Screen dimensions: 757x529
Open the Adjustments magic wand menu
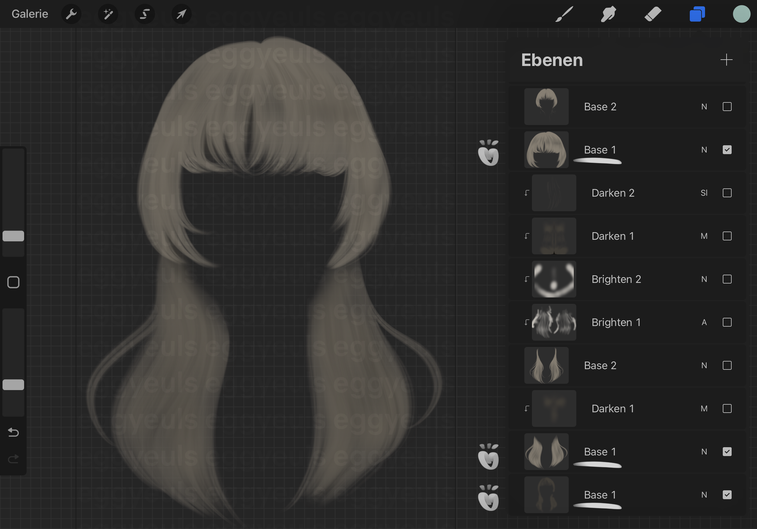pyautogui.click(x=108, y=14)
